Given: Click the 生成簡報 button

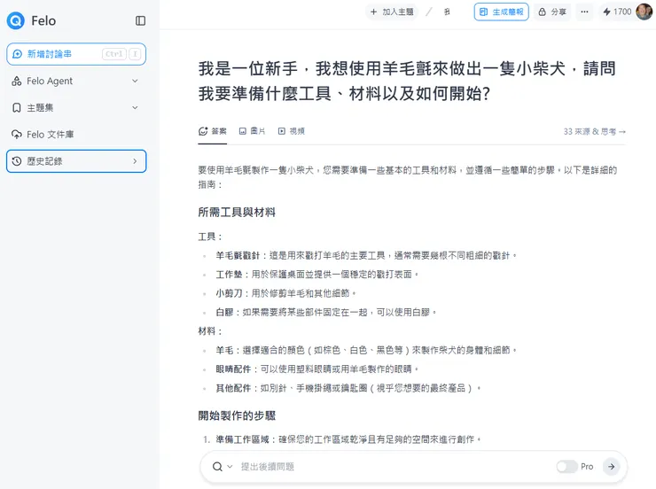Looking at the screenshot, I should [501, 12].
